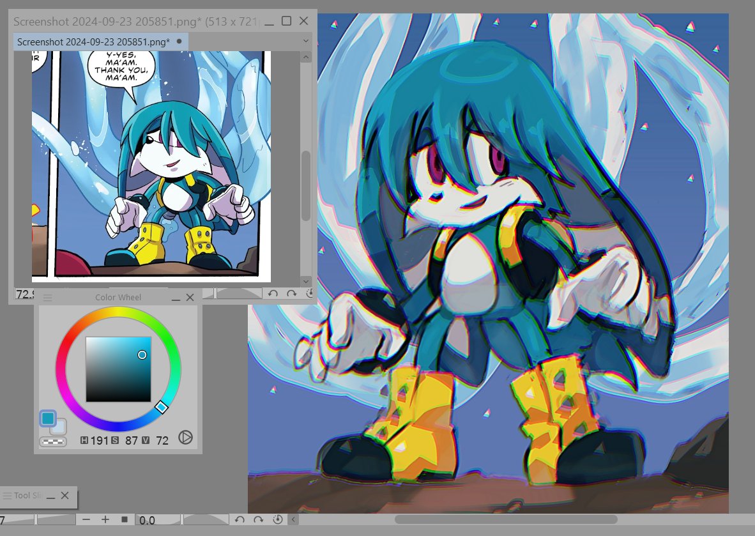The width and height of the screenshot is (755, 536).
Task: Click the horizontal scrollbar thumb under canvas
Action: coord(506,519)
